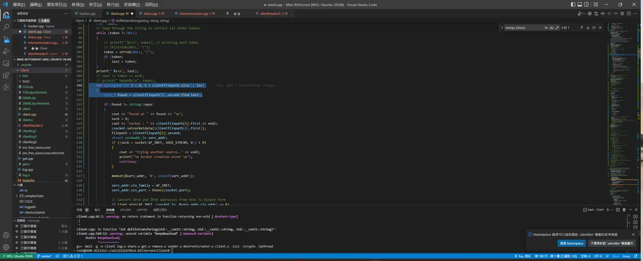Open Run and Debug view
This screenshot has height=261, width=643.
6,51
